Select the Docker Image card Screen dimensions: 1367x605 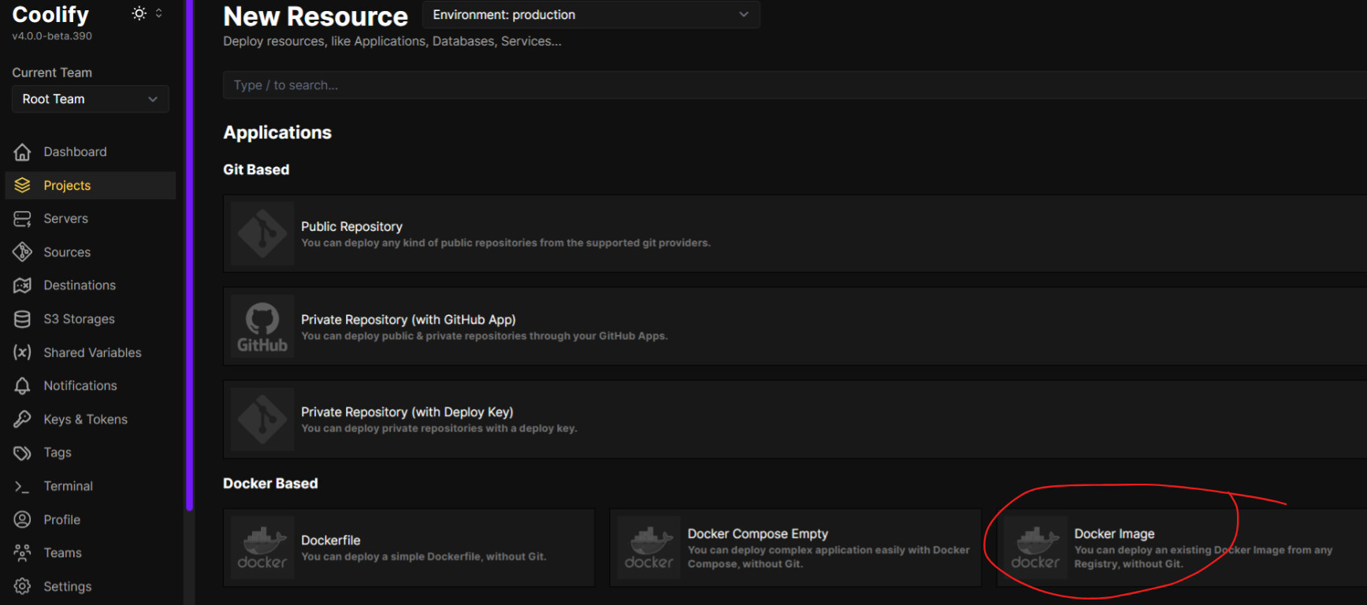pos(1182,547)
